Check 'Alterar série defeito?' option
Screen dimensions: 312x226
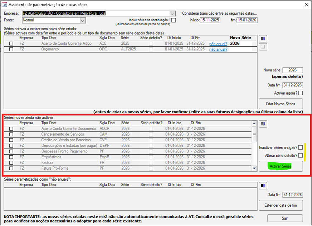pyautogui.click(x=300, y=155)
